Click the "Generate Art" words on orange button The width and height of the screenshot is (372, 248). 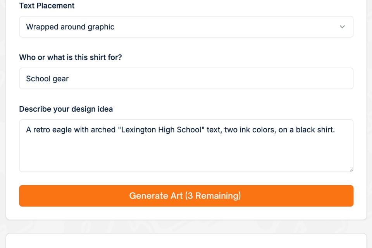pyautogui.click(x=156, y=196)
